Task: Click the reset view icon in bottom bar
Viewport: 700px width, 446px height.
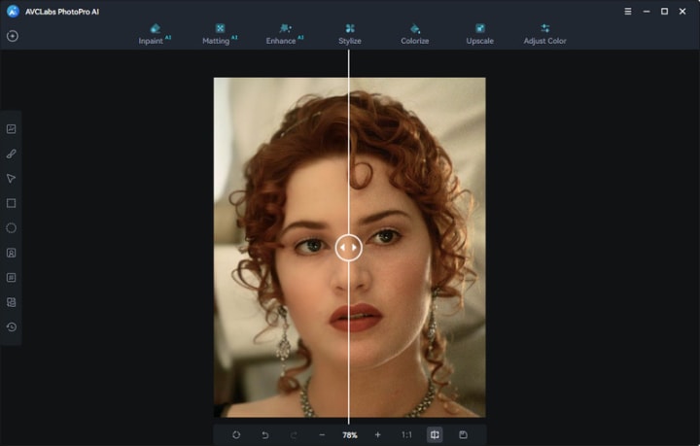Action: [236, 434]
